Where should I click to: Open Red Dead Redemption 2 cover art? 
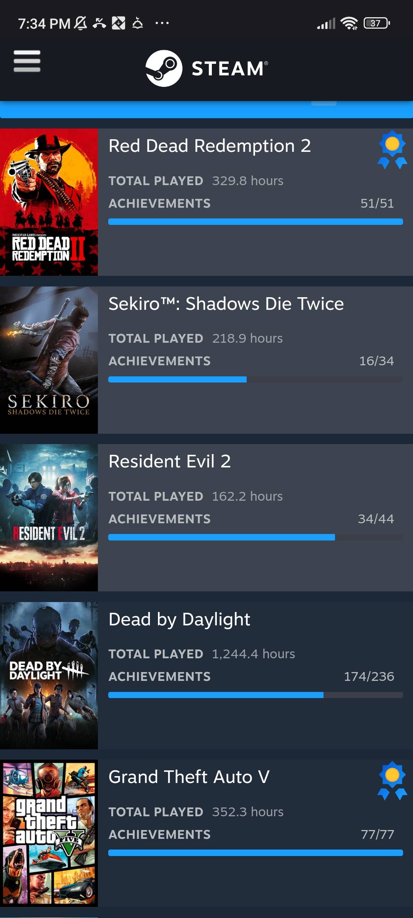[49, 202]
